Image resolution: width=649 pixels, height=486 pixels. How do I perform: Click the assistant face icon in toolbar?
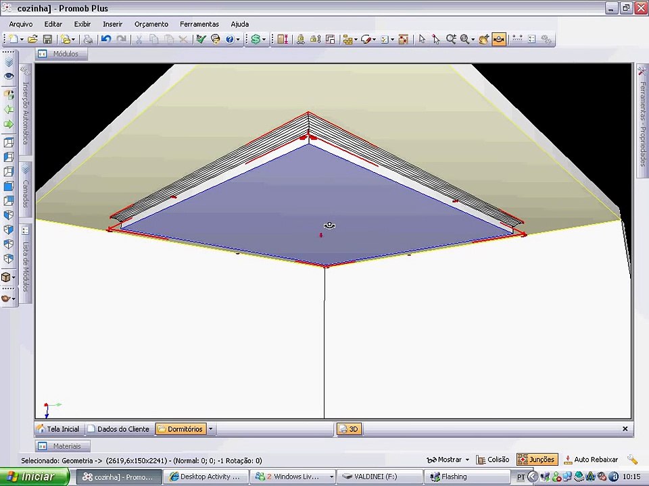(x=215, y=39)
